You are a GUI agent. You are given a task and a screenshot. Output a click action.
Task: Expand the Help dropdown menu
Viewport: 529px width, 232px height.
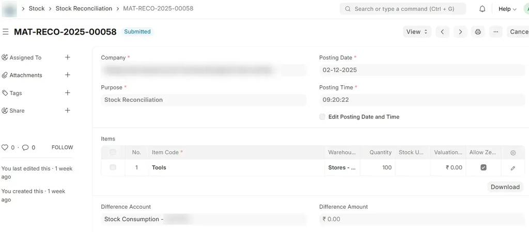point(507,9)
